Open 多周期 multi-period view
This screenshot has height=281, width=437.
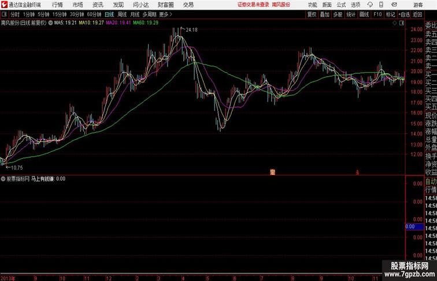pyautogui.click(x=149, y=14)
